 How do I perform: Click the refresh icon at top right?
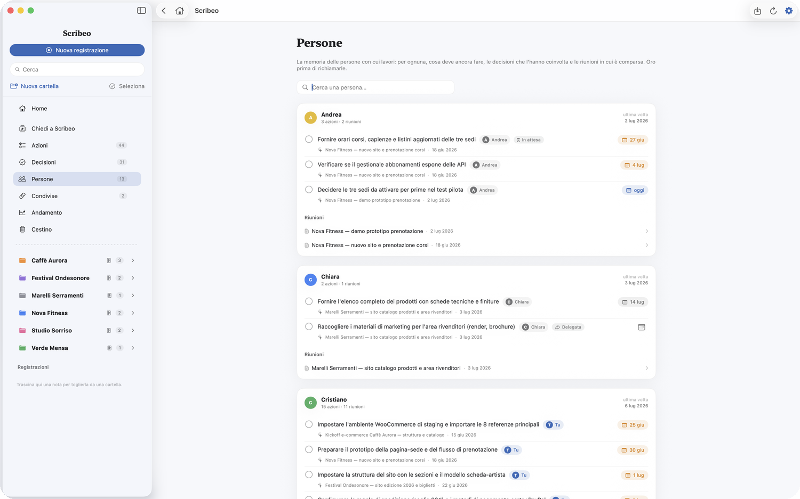coord(773,11)
